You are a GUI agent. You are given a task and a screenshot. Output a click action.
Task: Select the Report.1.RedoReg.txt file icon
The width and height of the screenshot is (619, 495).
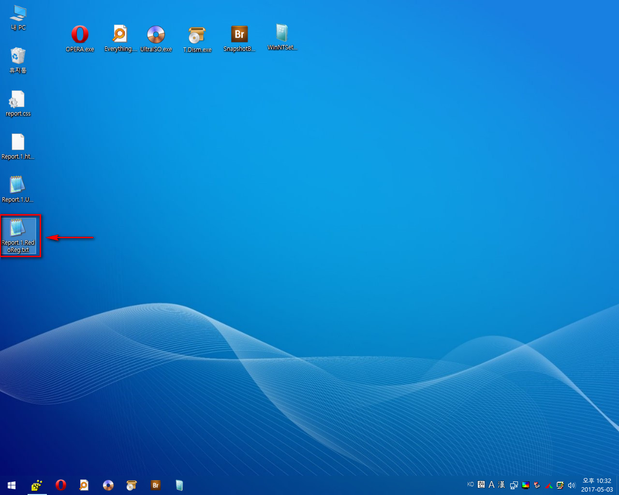click(18, 236)
